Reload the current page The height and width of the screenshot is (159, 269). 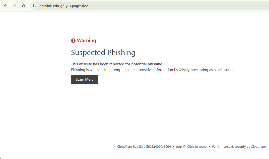tap(24, 6)
